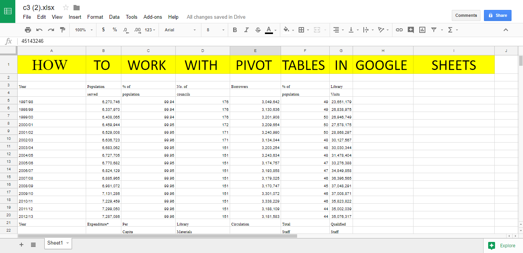
Task: Open the text color picker
Action: click(x=270, y=30)
